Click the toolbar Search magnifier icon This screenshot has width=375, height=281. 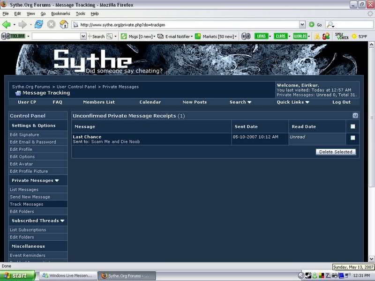[x=109, y=37]
